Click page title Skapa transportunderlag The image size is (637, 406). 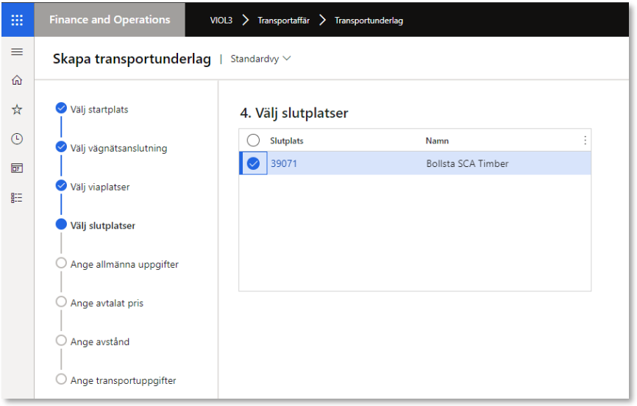click(132, 59)
